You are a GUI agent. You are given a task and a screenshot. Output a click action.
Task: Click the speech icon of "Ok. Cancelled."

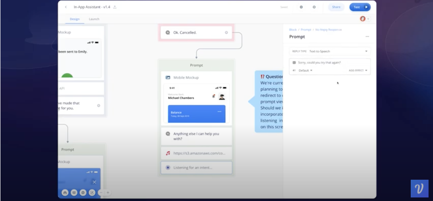pos(167,32)
